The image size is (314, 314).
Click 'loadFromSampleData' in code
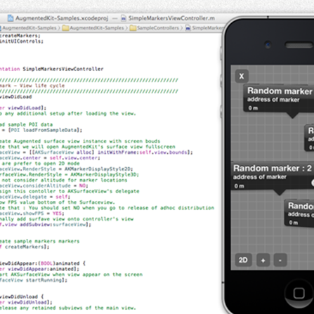50,130
